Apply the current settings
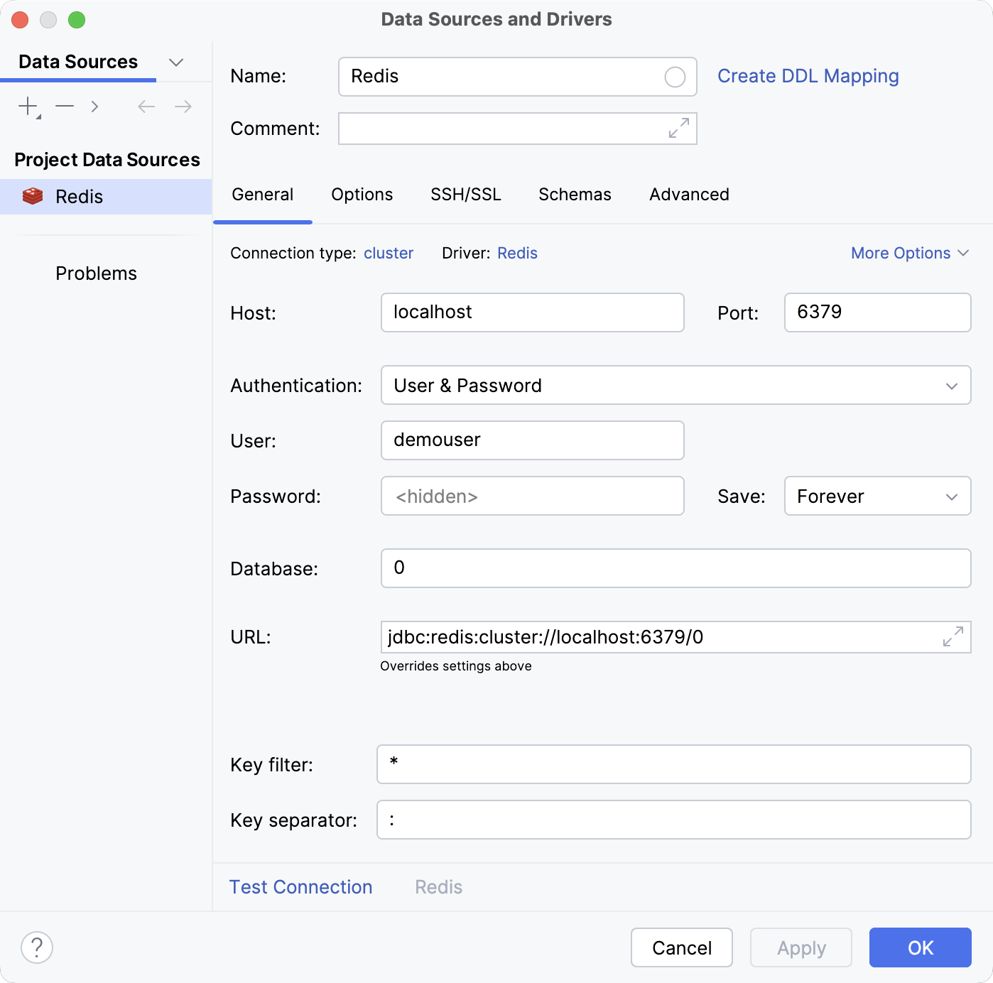 click(x=801, y=947)
